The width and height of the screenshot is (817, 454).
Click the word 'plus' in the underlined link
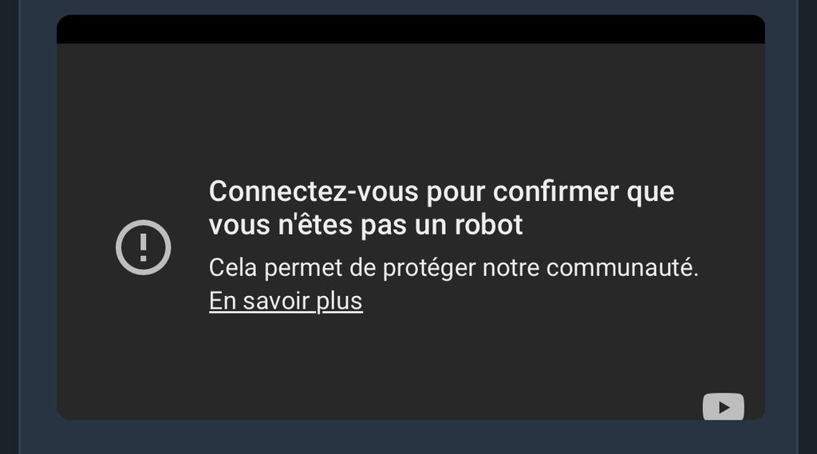pos(339,301)
